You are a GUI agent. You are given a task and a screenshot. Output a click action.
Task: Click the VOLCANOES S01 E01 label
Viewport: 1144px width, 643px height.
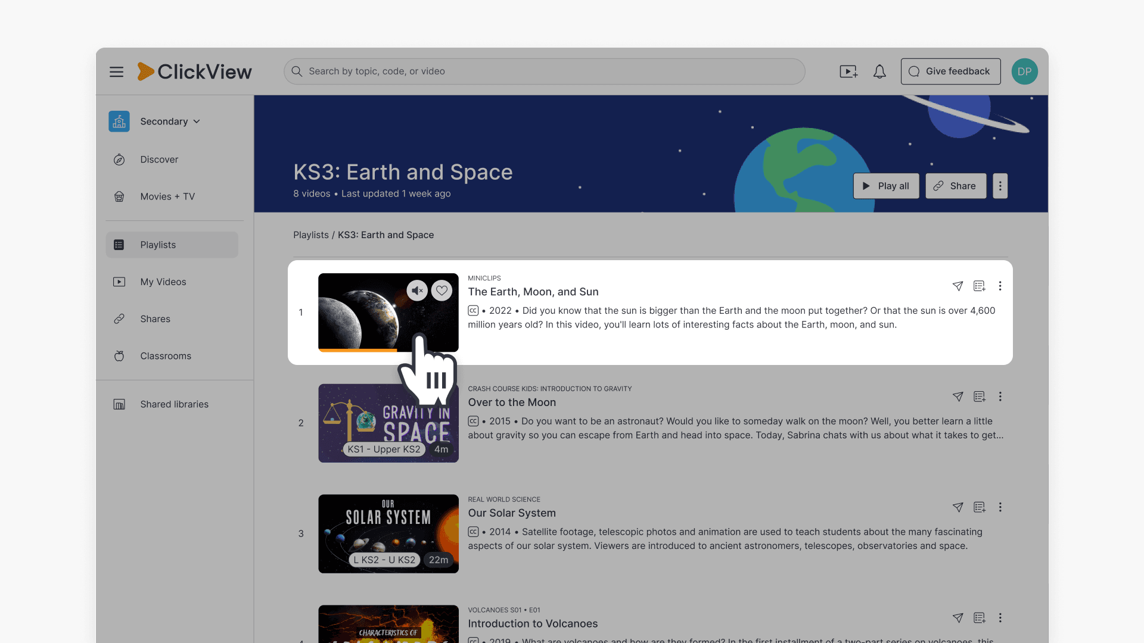coord(504,610)
